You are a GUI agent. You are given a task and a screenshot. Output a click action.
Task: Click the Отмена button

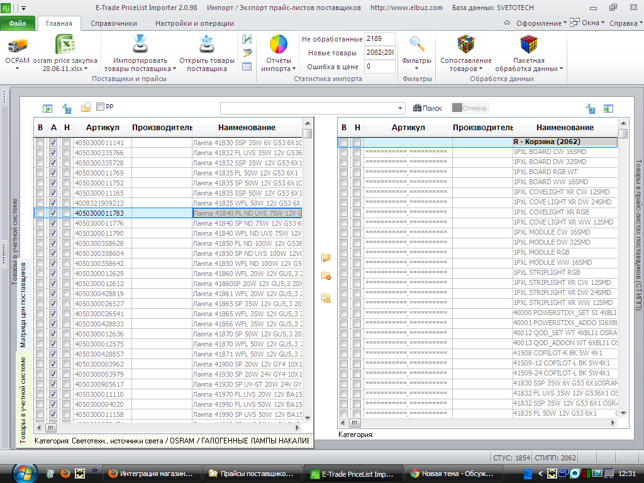click(469, 108)
